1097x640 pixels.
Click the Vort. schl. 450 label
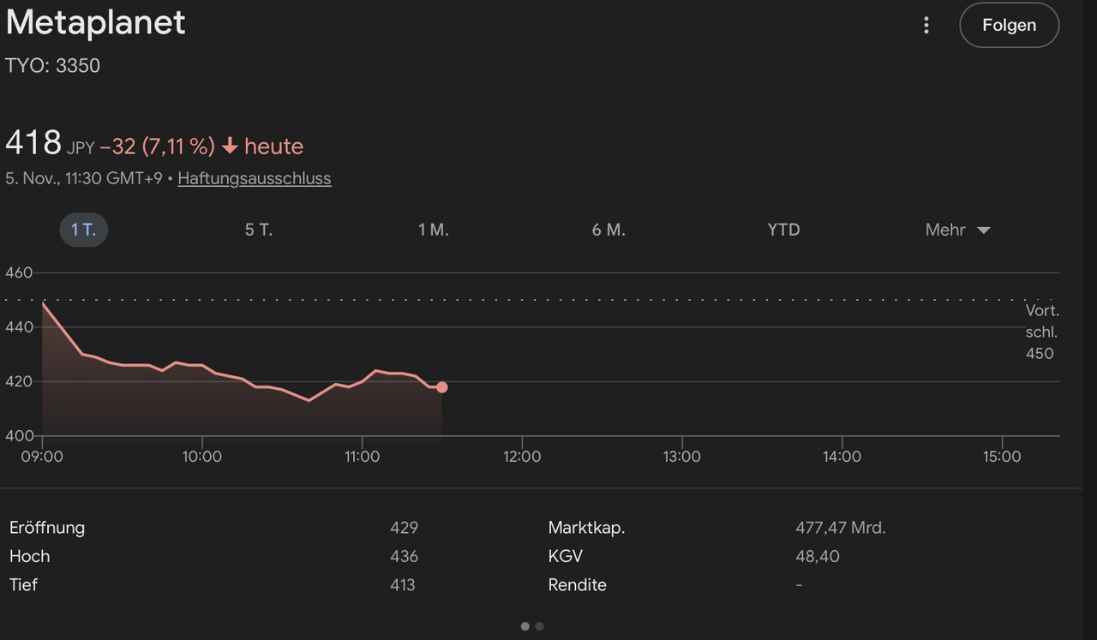1041,332
